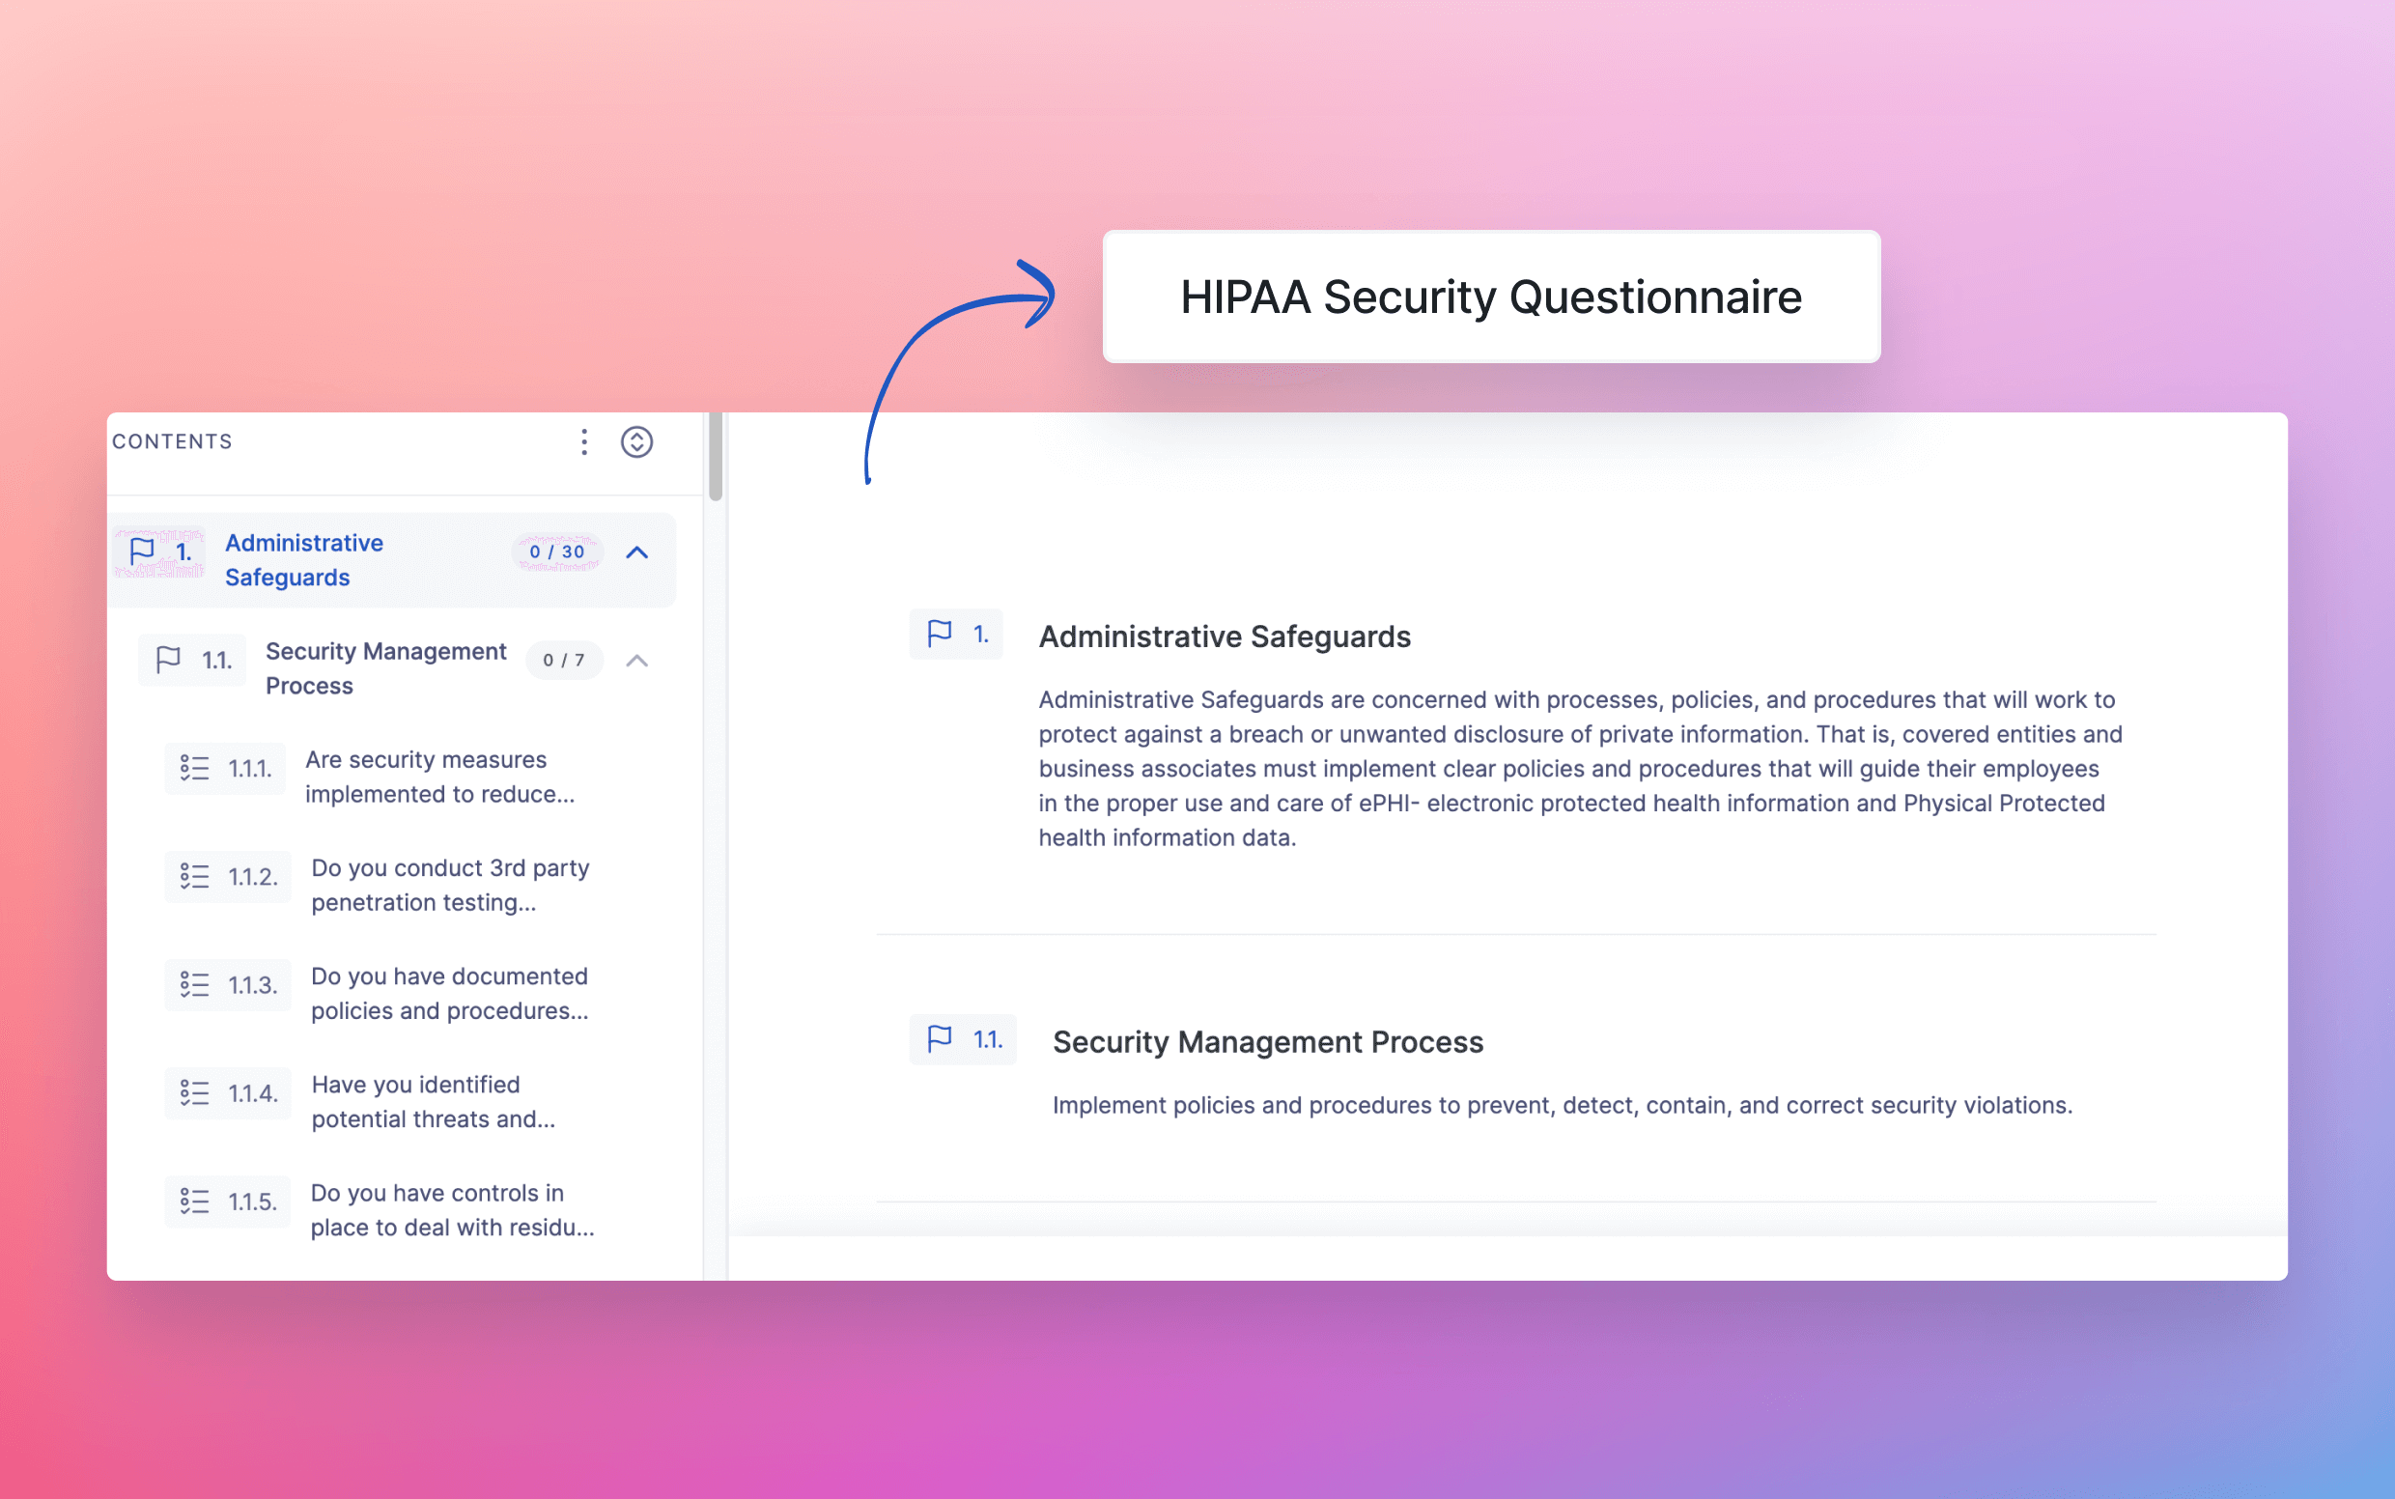Open question 'Do you have documented policies and procedures...'
The image size is (2395, 1499).
pos(450,994)
